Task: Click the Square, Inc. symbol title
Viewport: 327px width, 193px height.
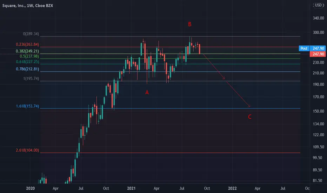Action: tap(27, 6)
